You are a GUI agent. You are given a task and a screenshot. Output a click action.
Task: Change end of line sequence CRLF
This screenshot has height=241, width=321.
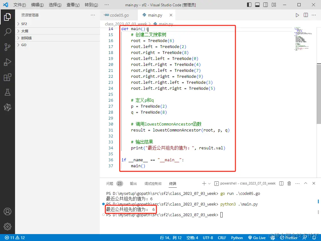tap(222, 238)
